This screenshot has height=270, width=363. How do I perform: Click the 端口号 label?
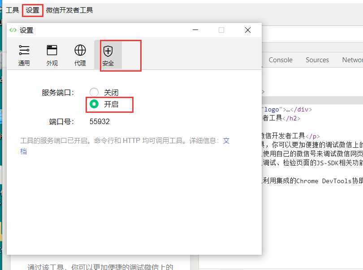tap(61, 121)
